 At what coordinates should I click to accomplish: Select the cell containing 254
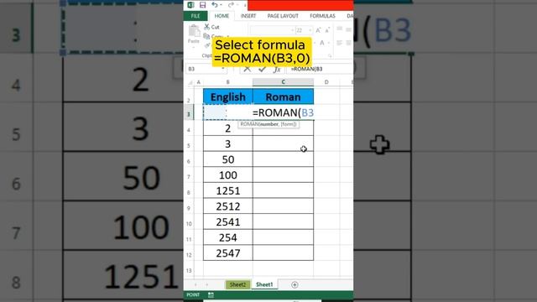click(227, 237)
